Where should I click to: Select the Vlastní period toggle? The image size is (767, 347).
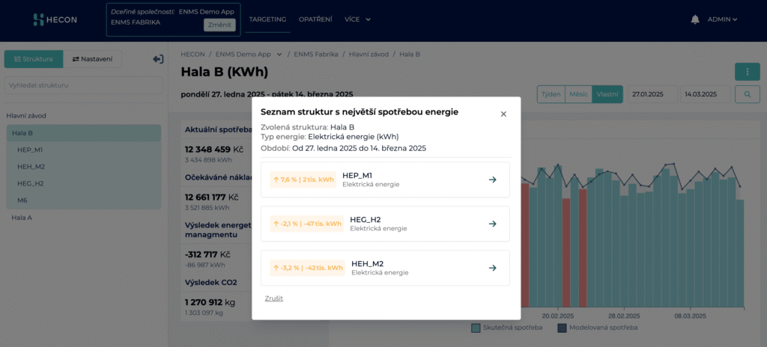coord(607,94)
